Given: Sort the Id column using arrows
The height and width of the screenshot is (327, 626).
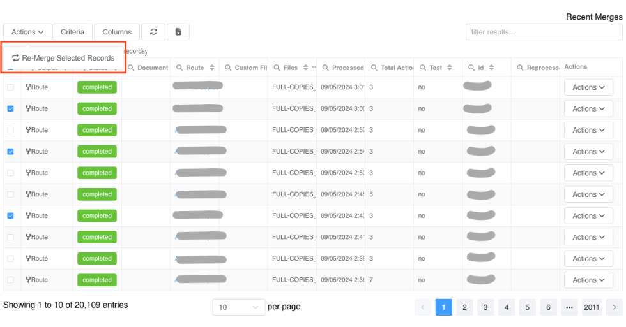Looking at the screenshot, I should pos(491,68).
